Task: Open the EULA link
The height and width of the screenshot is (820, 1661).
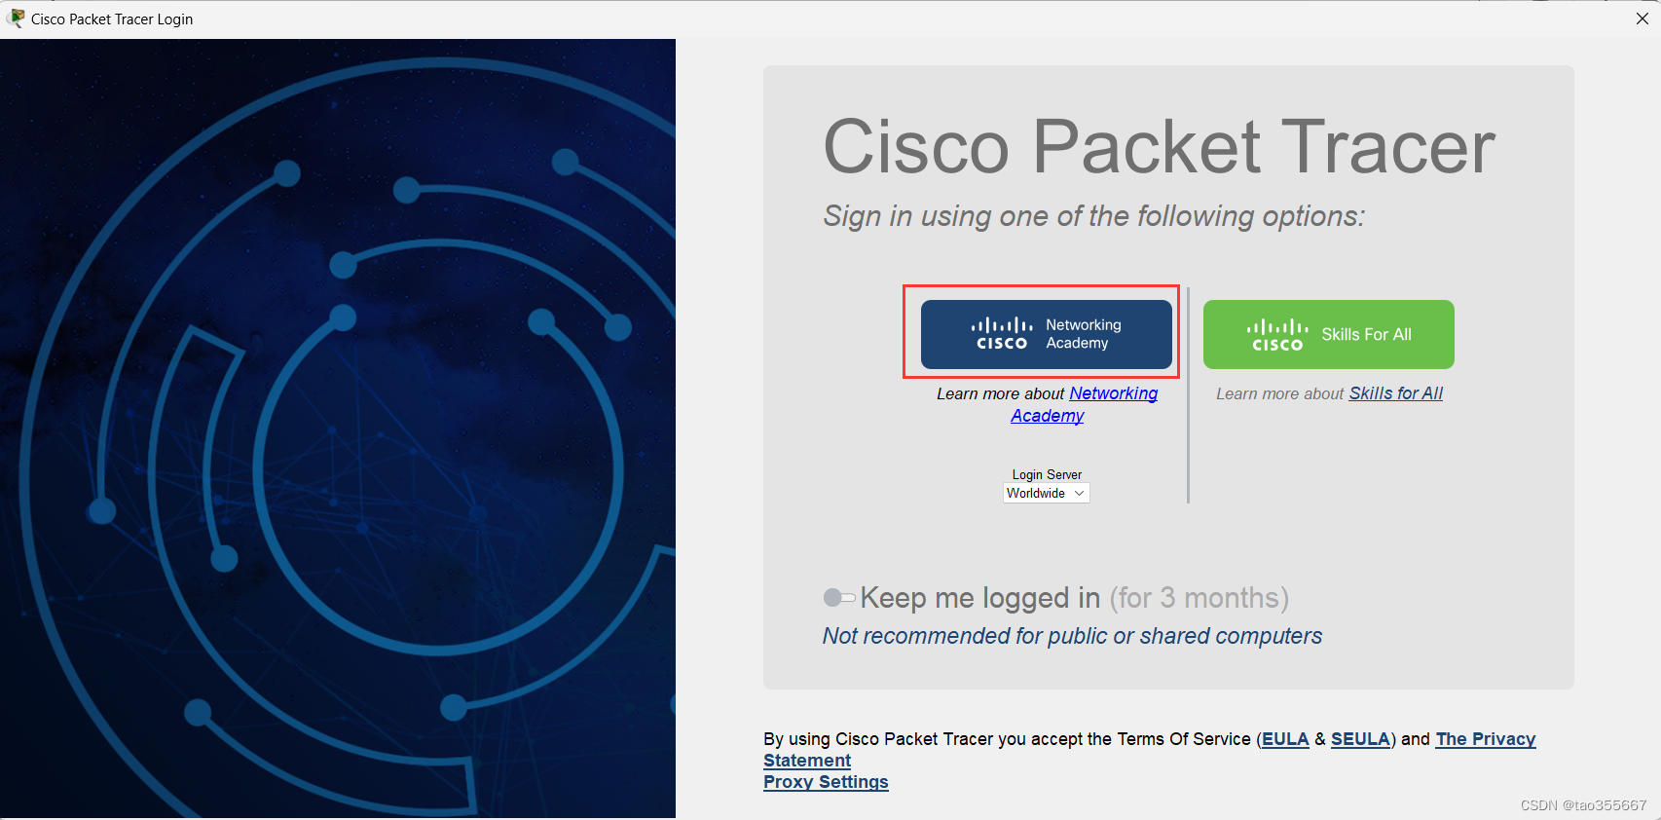Action: pyautogui.click(x=1285, y=739)
